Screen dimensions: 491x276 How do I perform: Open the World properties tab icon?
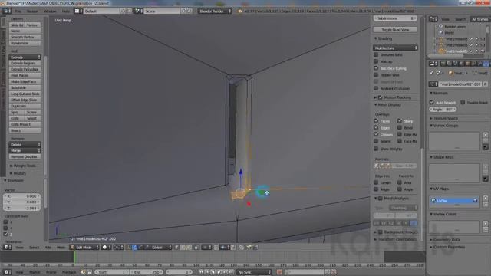pyautogui.click(x=462, y=64)
